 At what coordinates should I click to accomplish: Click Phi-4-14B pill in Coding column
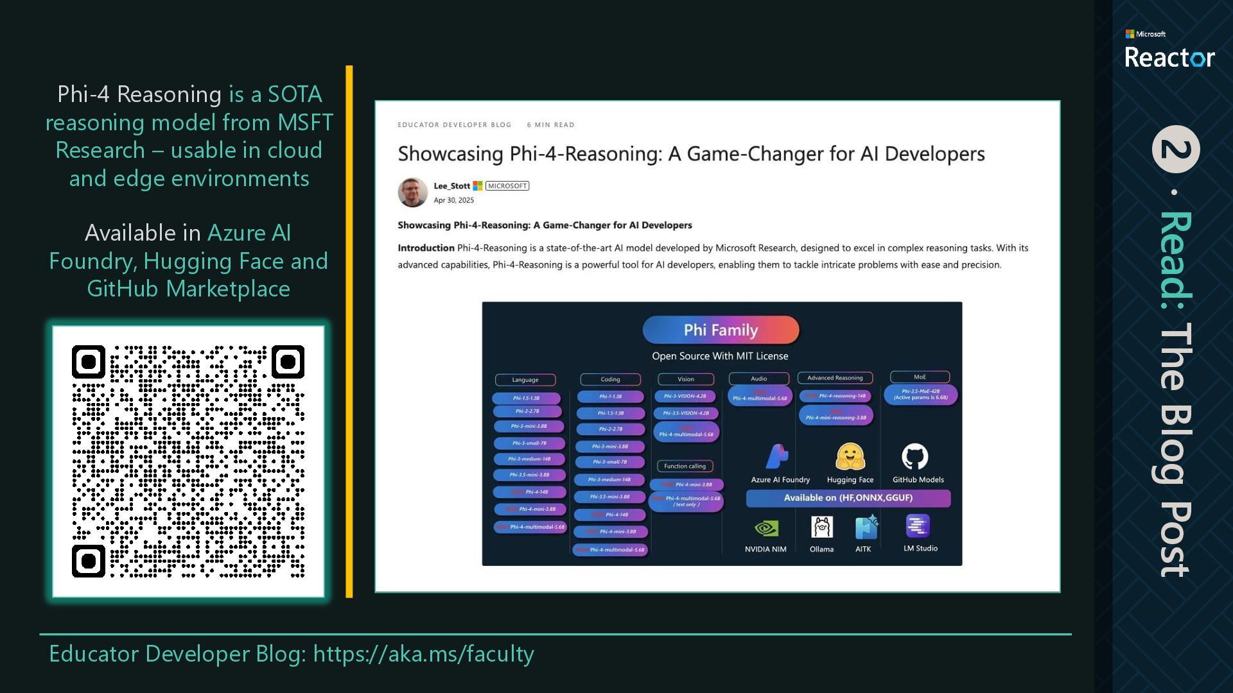tap(610, 515)
